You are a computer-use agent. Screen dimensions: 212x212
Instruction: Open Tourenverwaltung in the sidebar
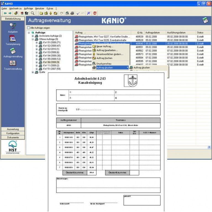pyautogui.click(x=13, y=65)
